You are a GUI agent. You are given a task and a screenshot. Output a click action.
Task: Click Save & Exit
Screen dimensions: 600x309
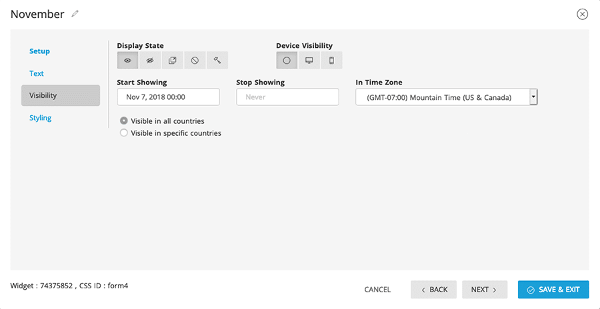click(553, 290)
